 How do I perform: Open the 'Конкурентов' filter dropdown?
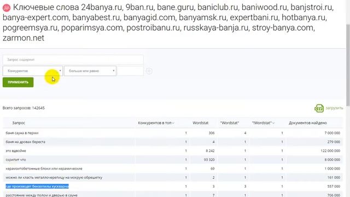click(x=33, y=71)
